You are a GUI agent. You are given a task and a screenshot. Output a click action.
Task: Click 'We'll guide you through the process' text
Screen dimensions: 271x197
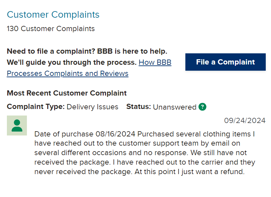[72, 63]
